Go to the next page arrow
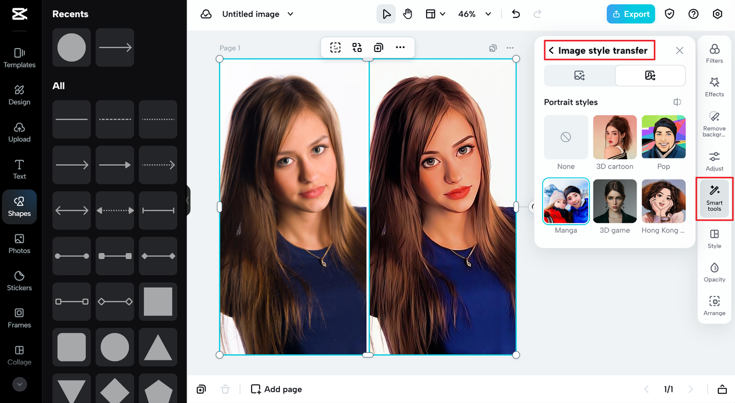This screenshot has height=403, width=735. click(690, 389)
